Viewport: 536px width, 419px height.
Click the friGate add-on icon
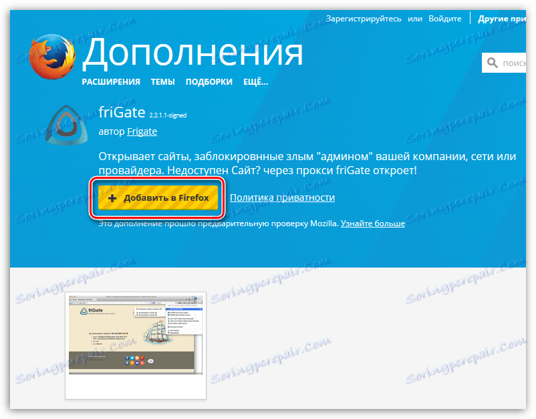click(67, 125)
